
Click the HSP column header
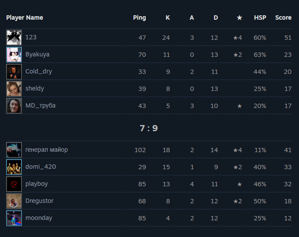(260, 18)
